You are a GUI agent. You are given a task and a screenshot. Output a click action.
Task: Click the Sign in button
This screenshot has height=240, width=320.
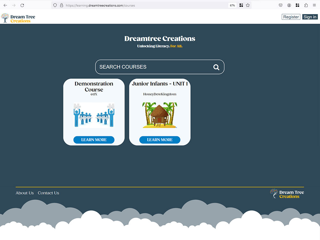click(309, 17)
